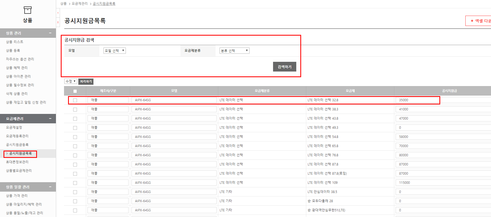Viewport: 491px width, 217px height.
Task: Collapse the sidebar with the left arrow
Action: pos(58,13)
